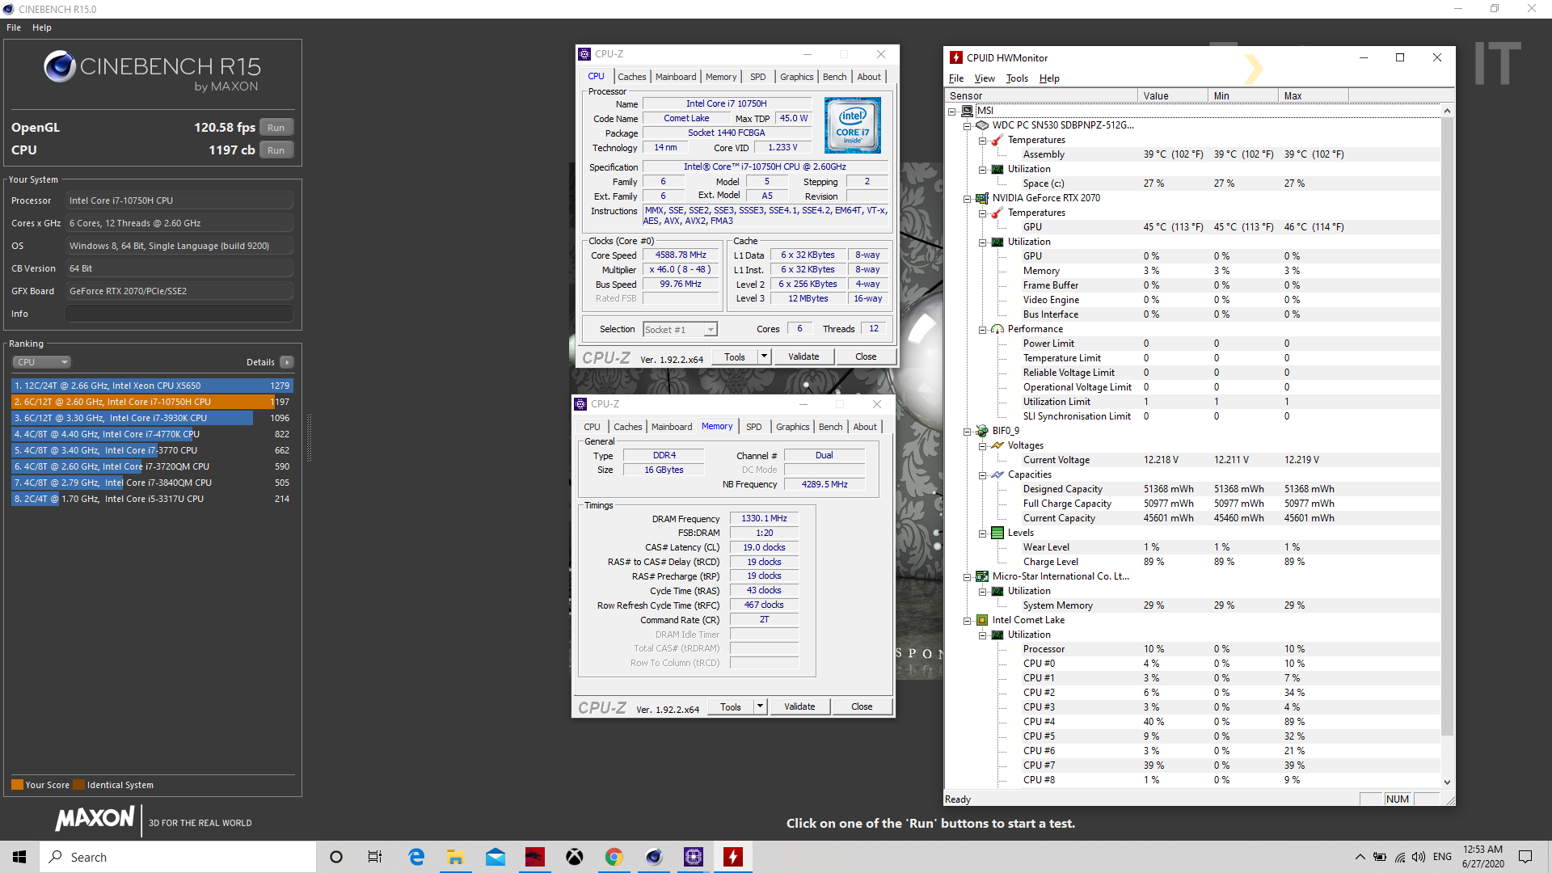Click the Details arrow button in Ranking
Viewport: 1552px width, 873px height.
click(x=287, y=362)
